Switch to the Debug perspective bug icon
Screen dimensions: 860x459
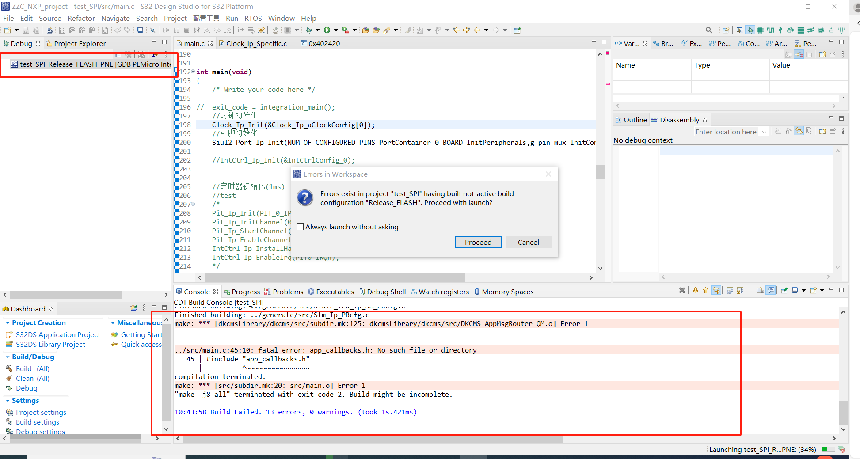tap(750, 30)
